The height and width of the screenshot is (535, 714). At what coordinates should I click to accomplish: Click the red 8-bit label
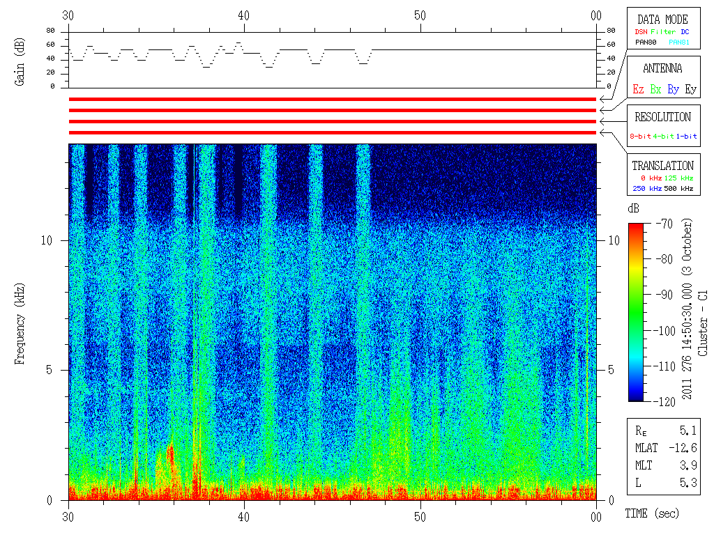[x=640, y=136]
